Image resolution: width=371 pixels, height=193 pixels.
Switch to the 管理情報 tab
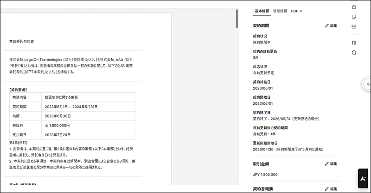[280, 11]
